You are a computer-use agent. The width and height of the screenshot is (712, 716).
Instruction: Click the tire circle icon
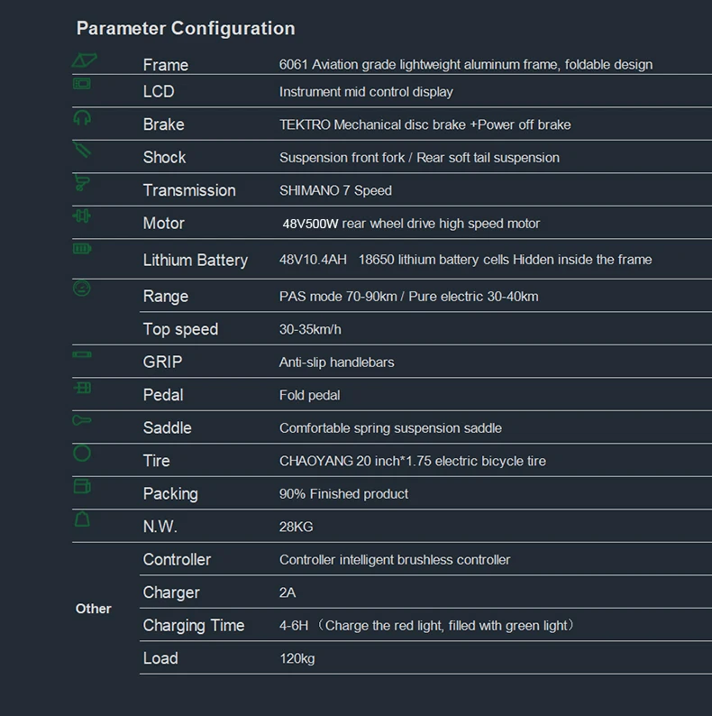click(82, 453)
